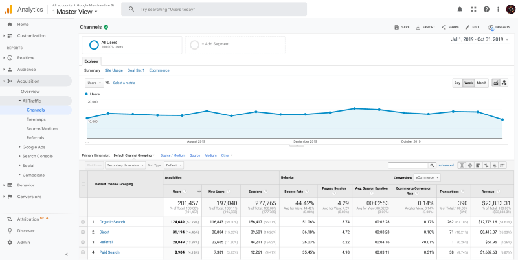This screenshot has width=518, height=260.
Task: Switch to the Term cloud view icon
Action: pos(494,165)
